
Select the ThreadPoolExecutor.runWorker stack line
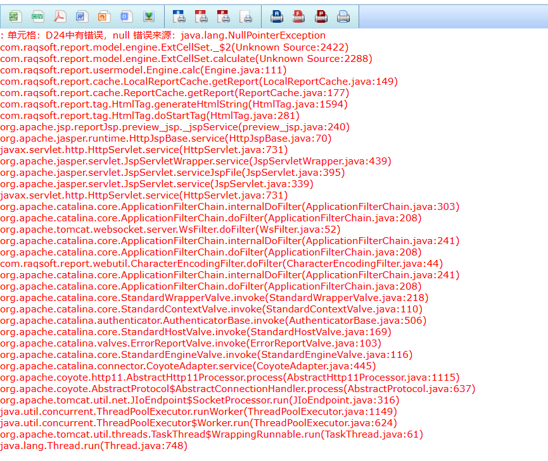point(198,412)
